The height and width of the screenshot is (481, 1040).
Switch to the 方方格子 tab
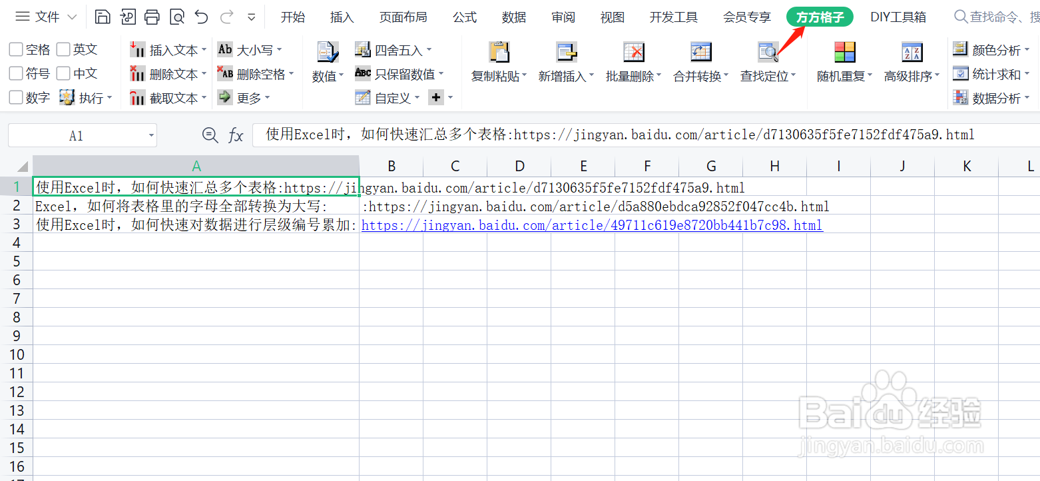(x=820, y=17)
